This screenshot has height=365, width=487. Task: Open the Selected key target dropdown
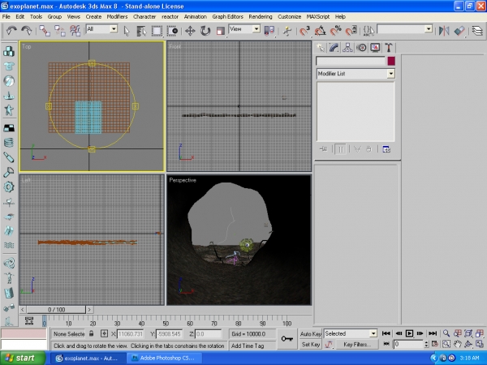click(373, 333)
